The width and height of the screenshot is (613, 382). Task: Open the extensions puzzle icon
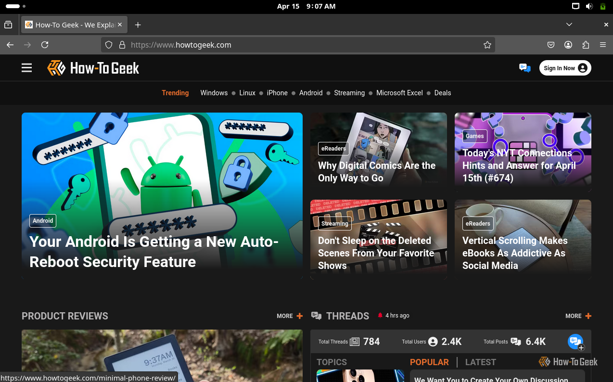[x=586, y=45]
